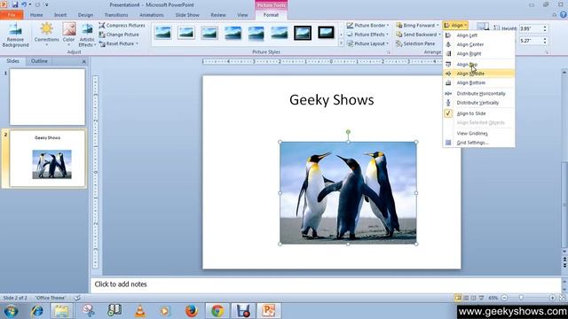Open Firefox from taskbar
568x319 pixels.
pyautogui.click(x=192, y=311)
